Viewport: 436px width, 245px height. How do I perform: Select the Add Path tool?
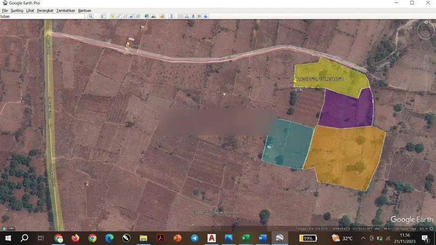[x=125, y=16]
